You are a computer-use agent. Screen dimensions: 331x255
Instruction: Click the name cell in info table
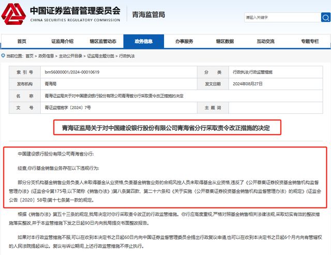click(182, 96)
